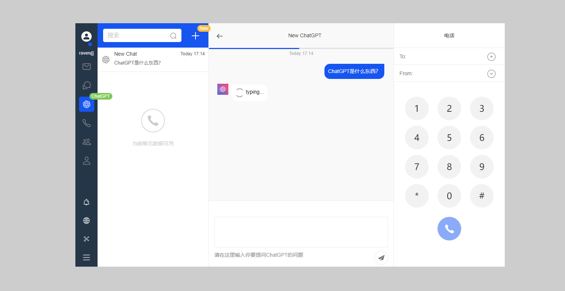Screen dimensions: 565x291
Task: Click the "raven@" username label
Action: point(86,53)
